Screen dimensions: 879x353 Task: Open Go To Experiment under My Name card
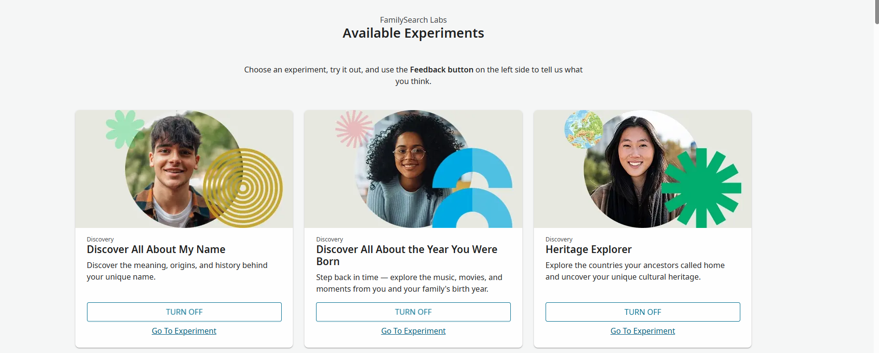[184, 331]
